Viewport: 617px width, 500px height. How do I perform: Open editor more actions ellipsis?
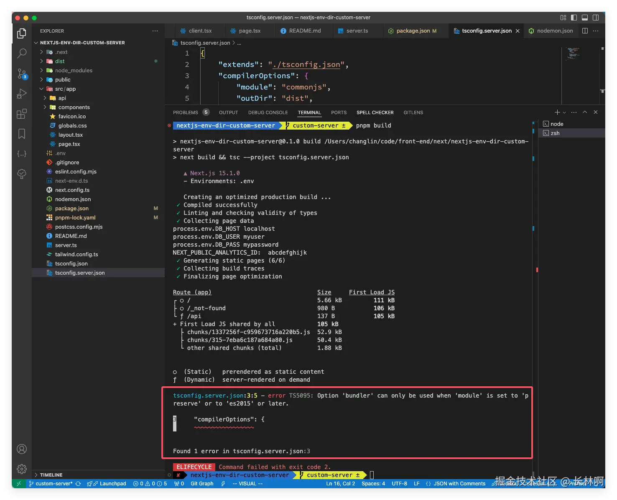(596, 31)
